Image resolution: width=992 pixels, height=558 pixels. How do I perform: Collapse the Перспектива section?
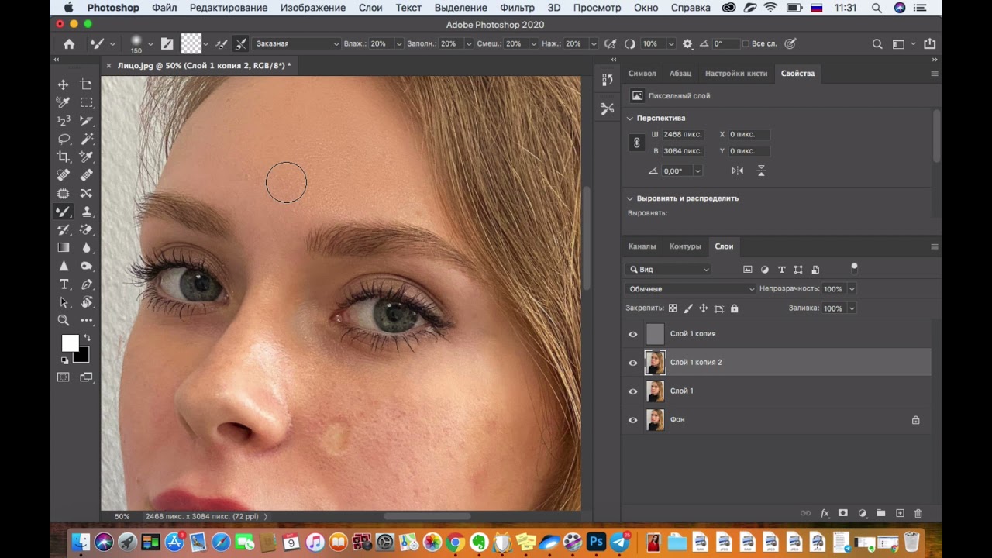[630, 119]
